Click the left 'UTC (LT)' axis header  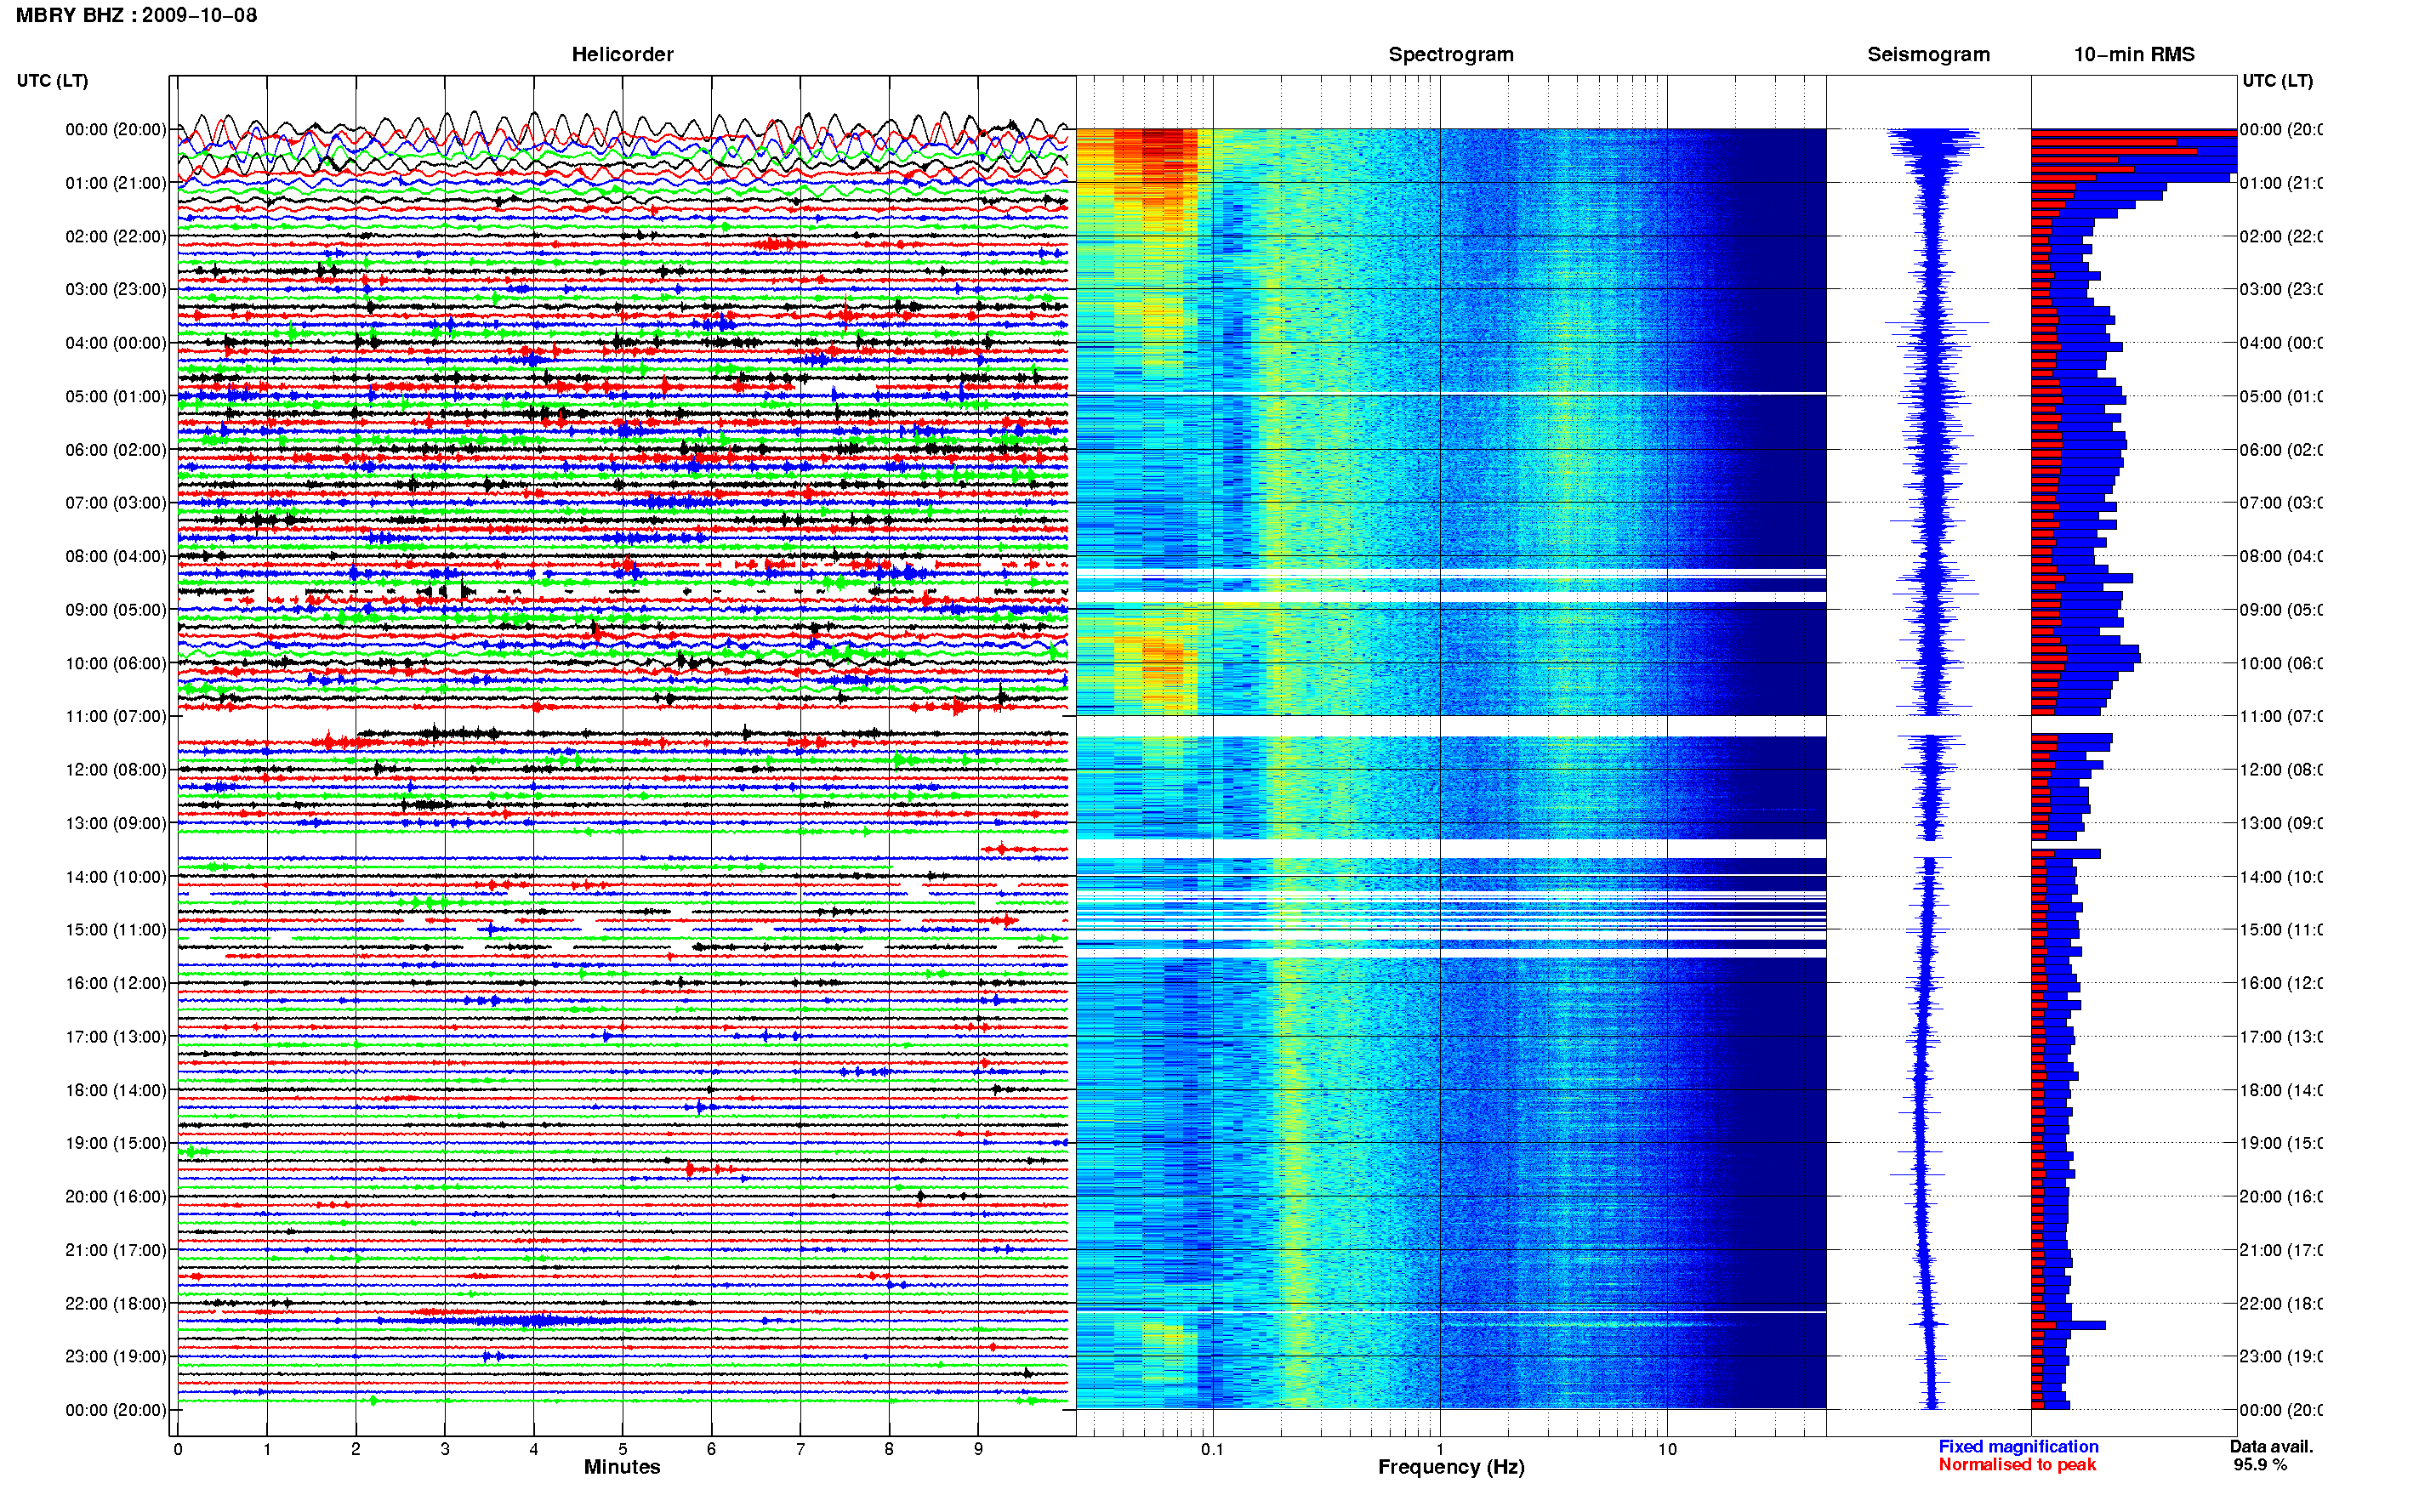52,80
